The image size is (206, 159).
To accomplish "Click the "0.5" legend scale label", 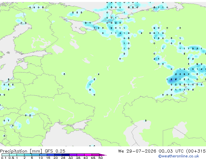I will (x=11, y=158).
